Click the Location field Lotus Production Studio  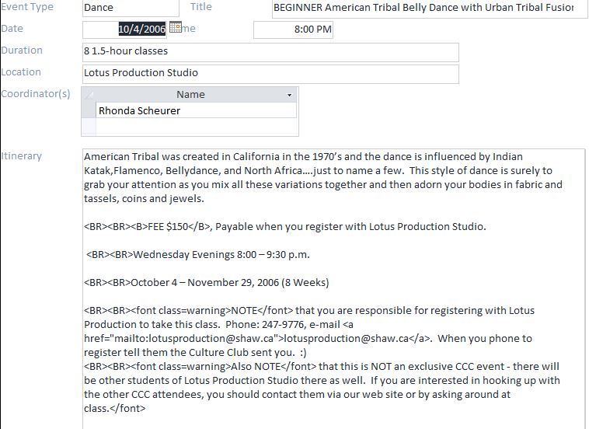pos(270,73)
